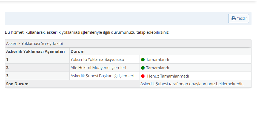Click the Son Durum row label

[x=17, y=84]
